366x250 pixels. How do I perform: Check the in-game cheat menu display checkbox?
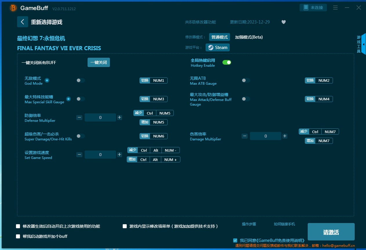tap(125, 226)
